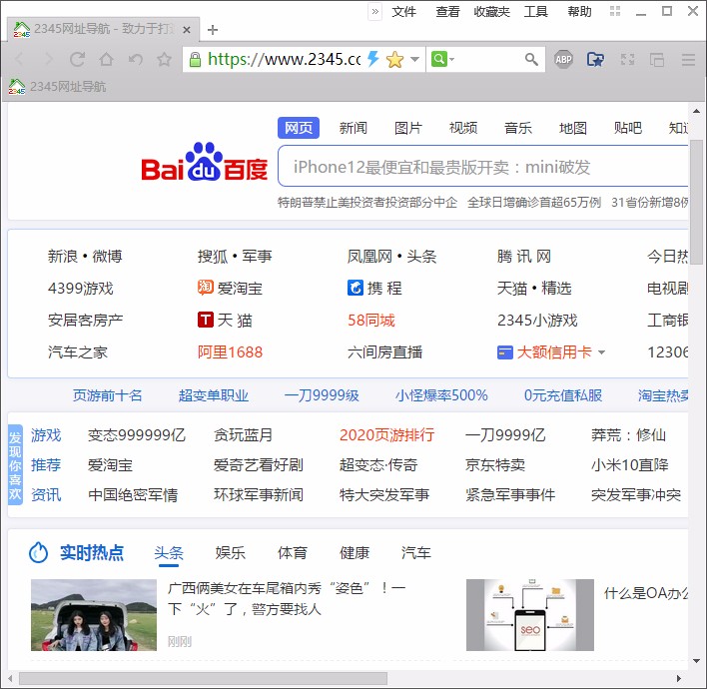The image size is (707, 689).
Task: Click the Baidu search input field
Action: point(483,166)
